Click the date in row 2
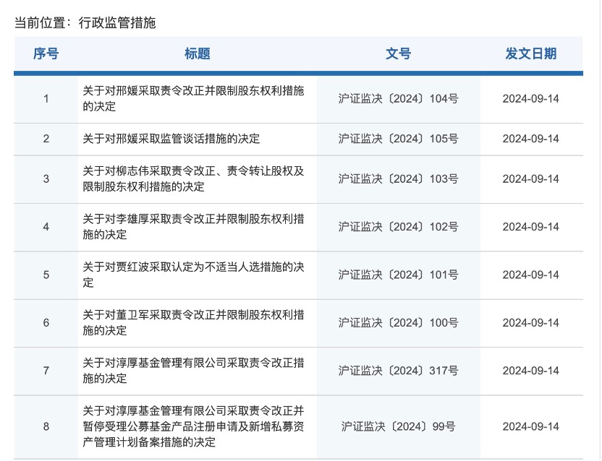Screen dimensions: 602x461 coord(531,139)
